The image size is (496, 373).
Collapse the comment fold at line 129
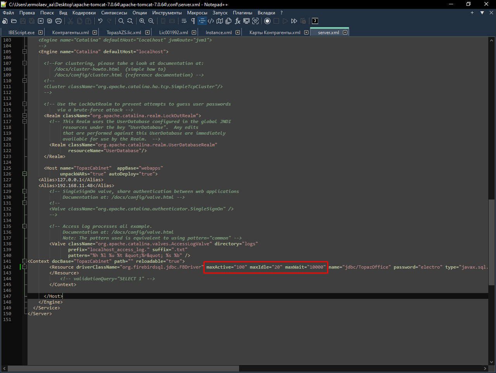24,191
